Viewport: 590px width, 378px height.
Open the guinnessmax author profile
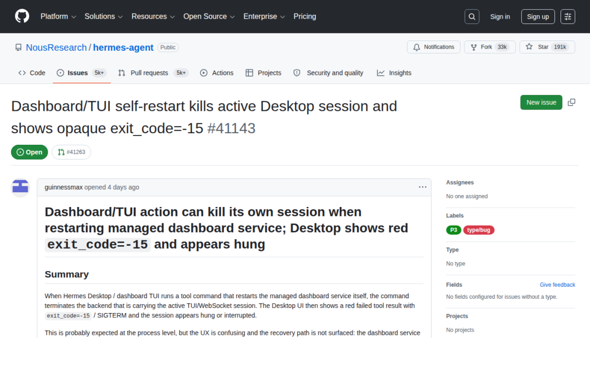tap(63, 187)
